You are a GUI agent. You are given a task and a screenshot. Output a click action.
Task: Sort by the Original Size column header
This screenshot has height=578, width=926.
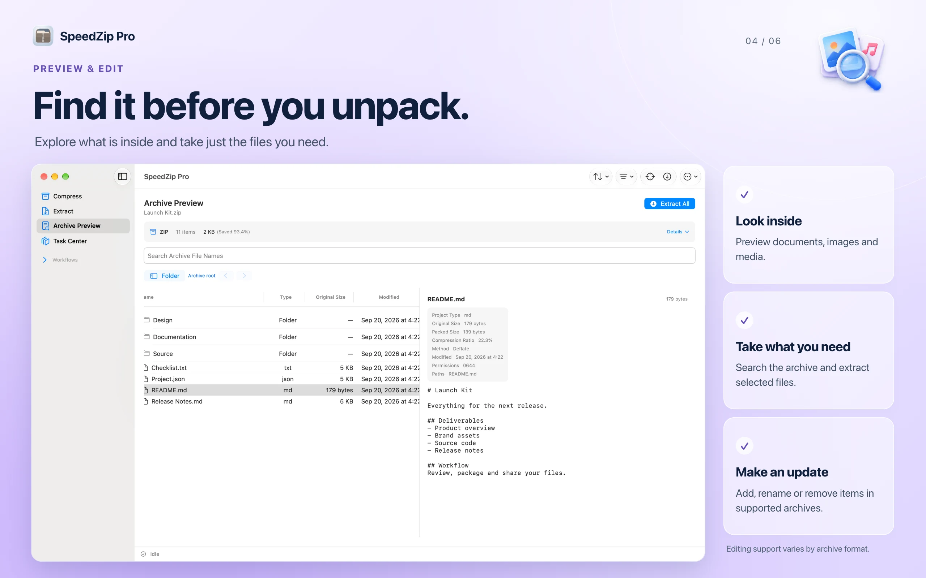point(330,297)
